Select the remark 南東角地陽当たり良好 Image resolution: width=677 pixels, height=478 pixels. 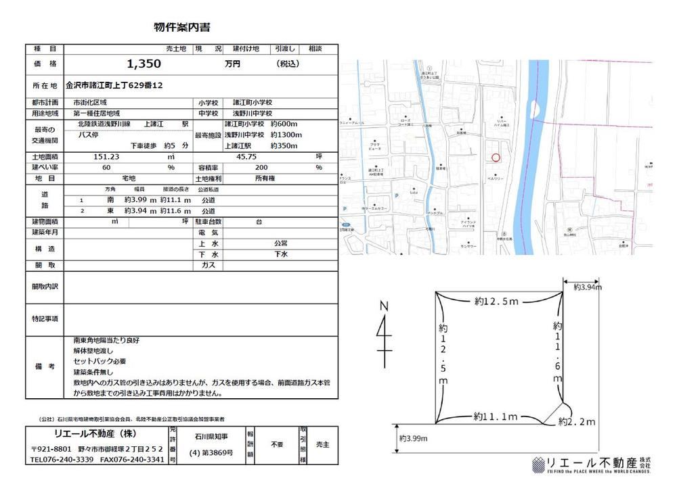pos(106,341)
